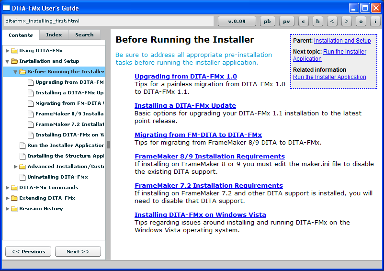The width and height of the screenshot is (384, 271).
Task: Click the Before Running the Installer folder icon
Action: click(x=23, y=71)
